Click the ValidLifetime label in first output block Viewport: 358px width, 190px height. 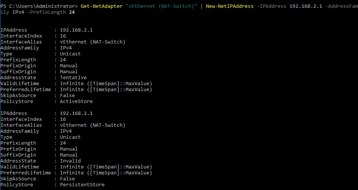(19, 84)
